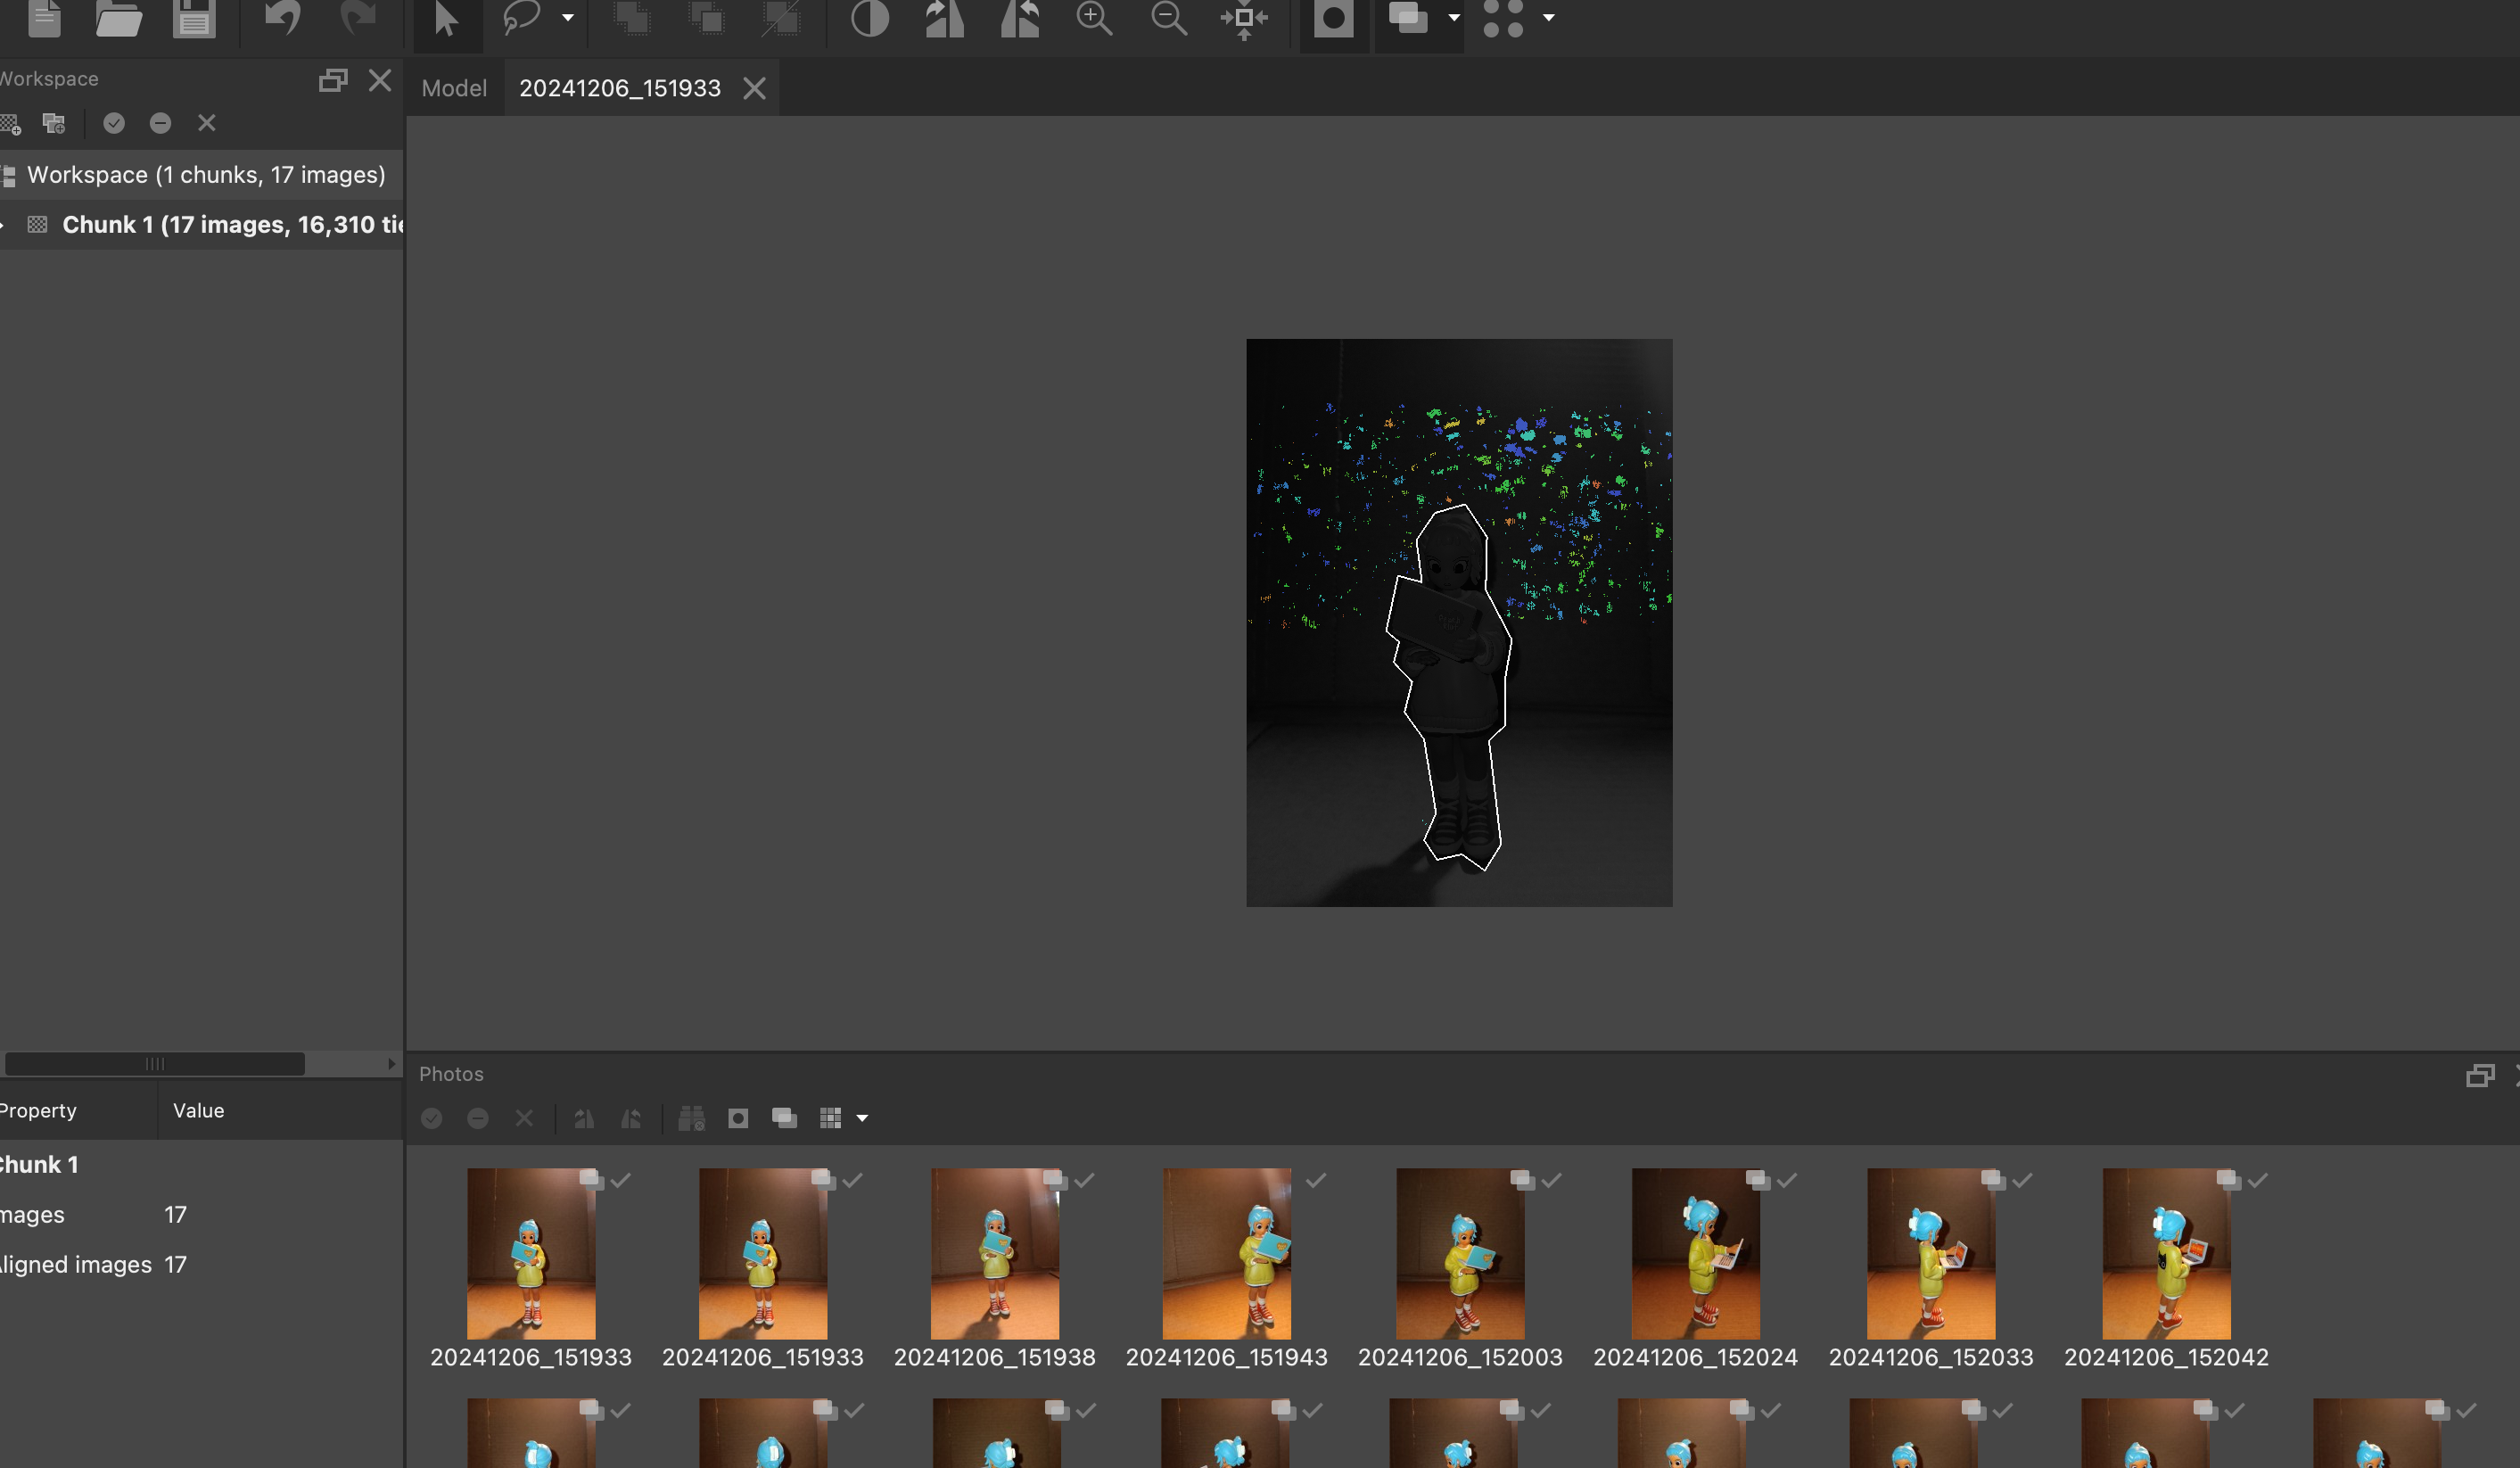This screenshot has height=1468, width=2520.
Task: Select the 20241206_151933 photo tab
Action: tap(620, 88)
